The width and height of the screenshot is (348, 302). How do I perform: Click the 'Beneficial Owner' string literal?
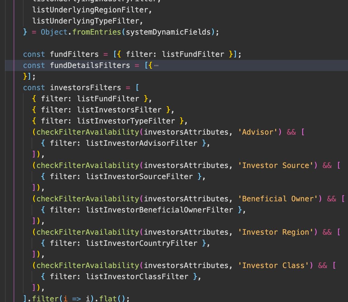click(x=278, y=199)
